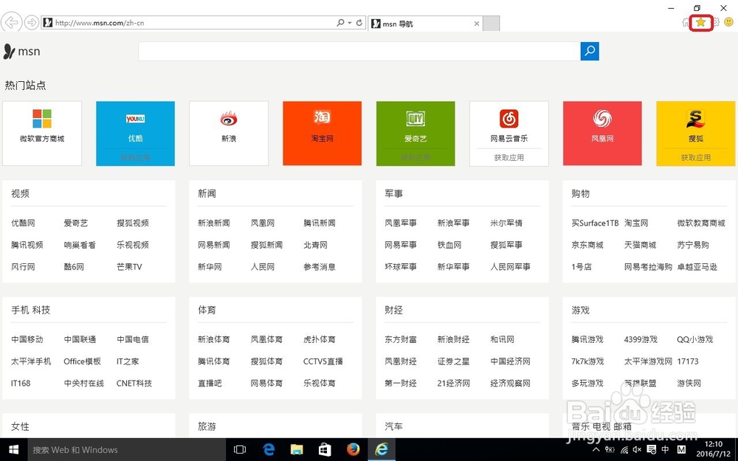Click the blue msn search button
Viewport: 738px width, 461px height.
point(590,52)
